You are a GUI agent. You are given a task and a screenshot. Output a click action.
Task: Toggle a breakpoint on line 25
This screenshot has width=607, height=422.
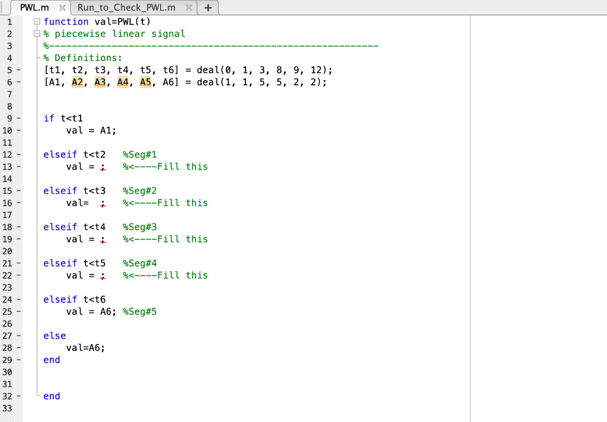18,311
